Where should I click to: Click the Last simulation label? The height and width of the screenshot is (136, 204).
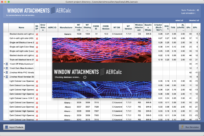[x=188, y=13]
